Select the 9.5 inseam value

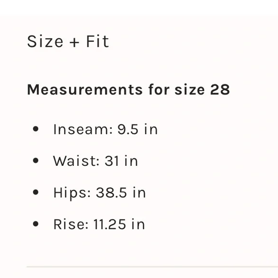(x=127, y=129)
